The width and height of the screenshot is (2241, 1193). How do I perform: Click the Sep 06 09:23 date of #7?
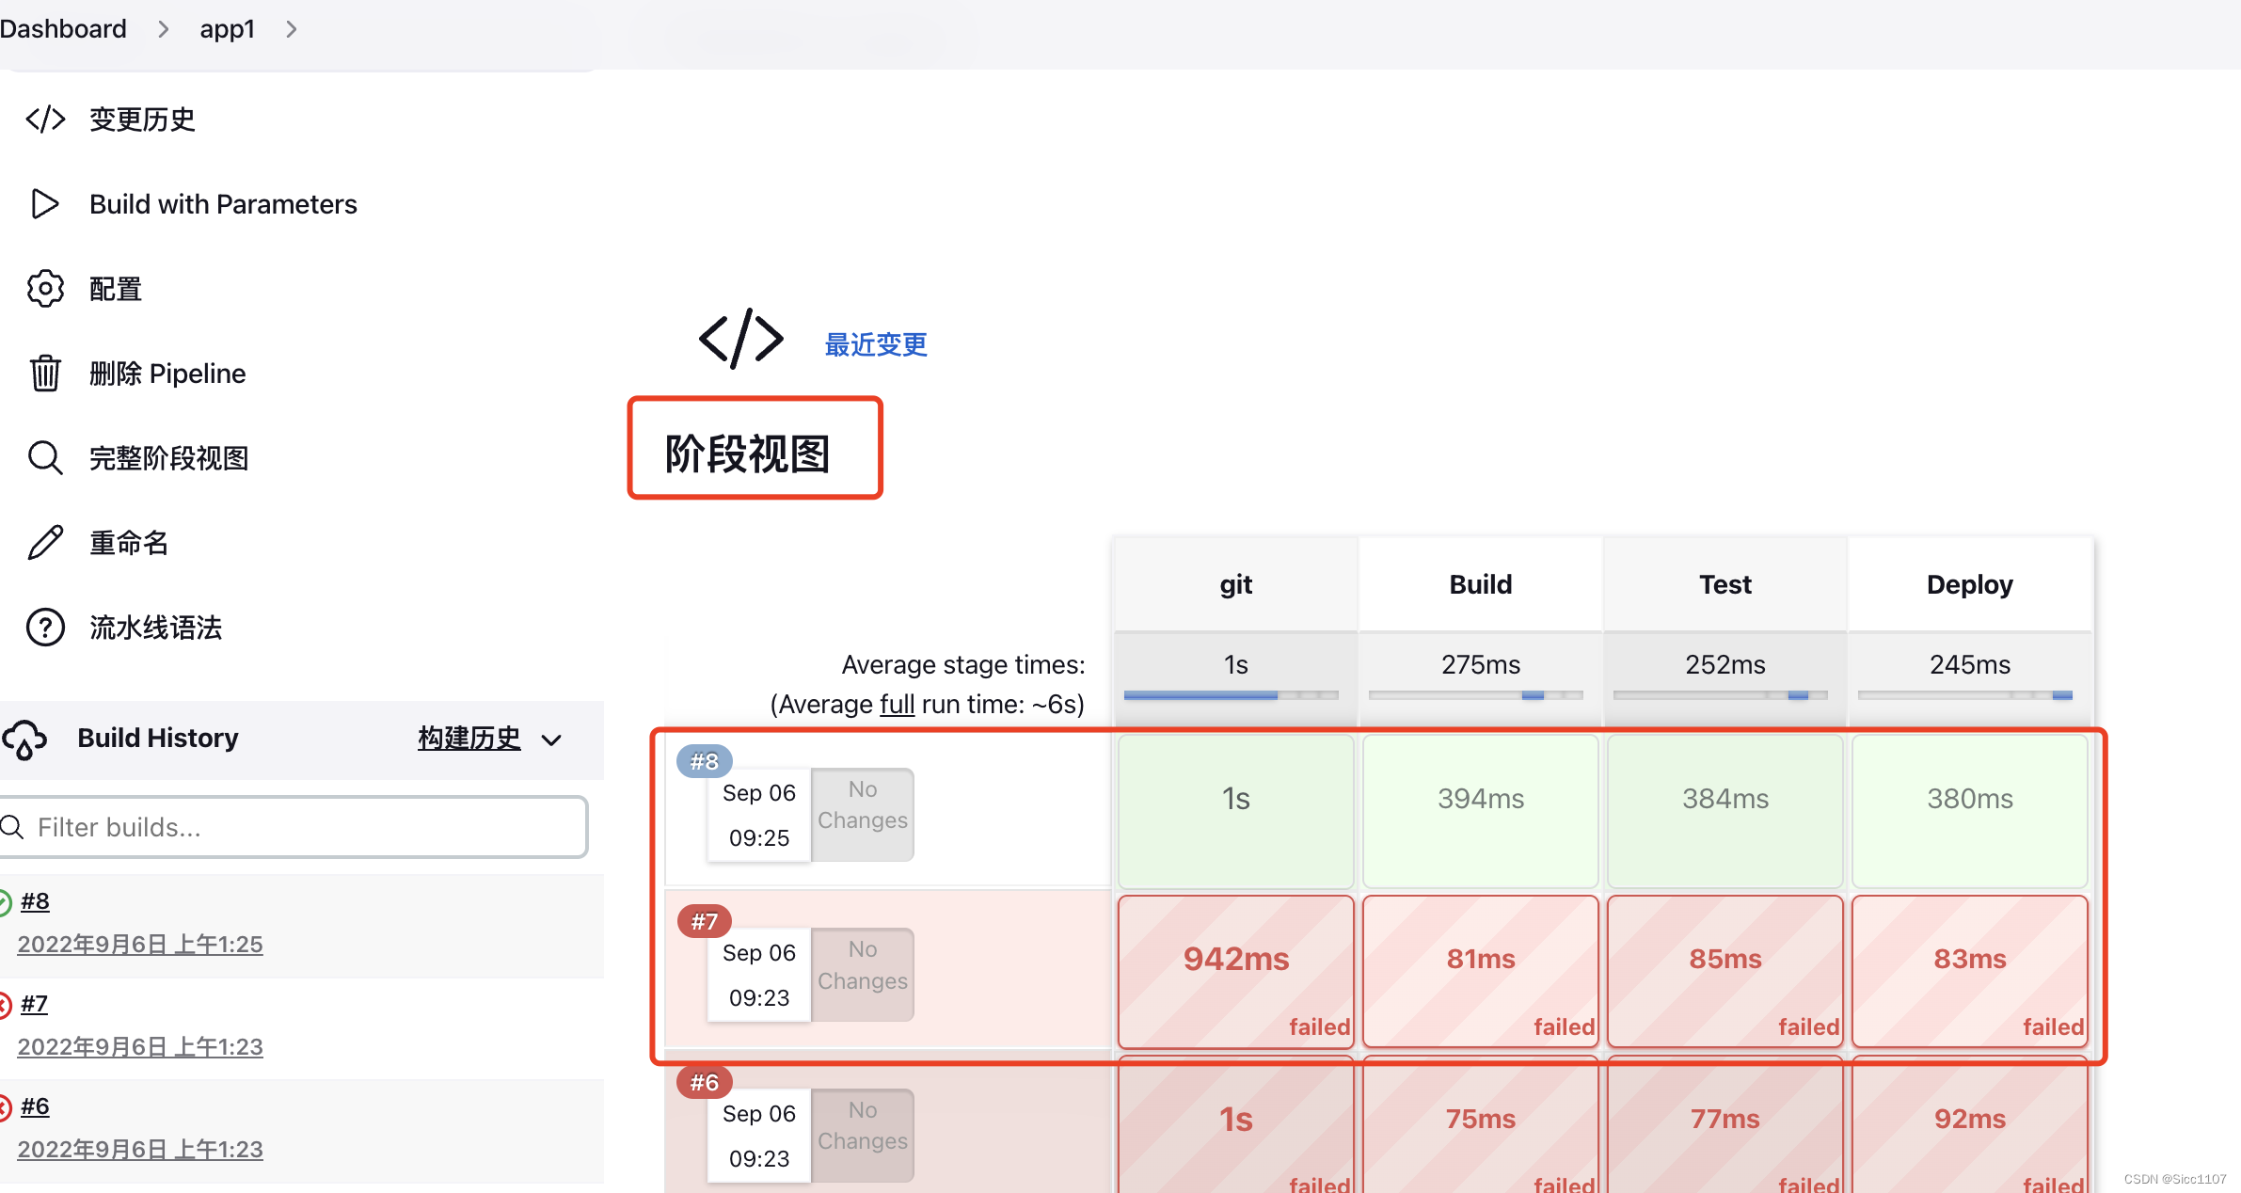(x=759, y=975)
